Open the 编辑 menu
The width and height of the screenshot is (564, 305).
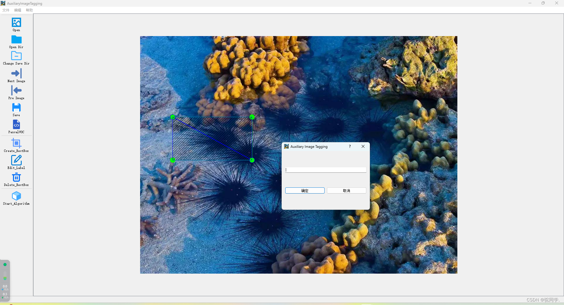18,10
